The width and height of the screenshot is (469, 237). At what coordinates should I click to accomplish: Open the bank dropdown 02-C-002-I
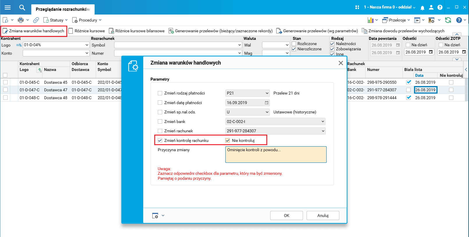(x=275, y=122)
